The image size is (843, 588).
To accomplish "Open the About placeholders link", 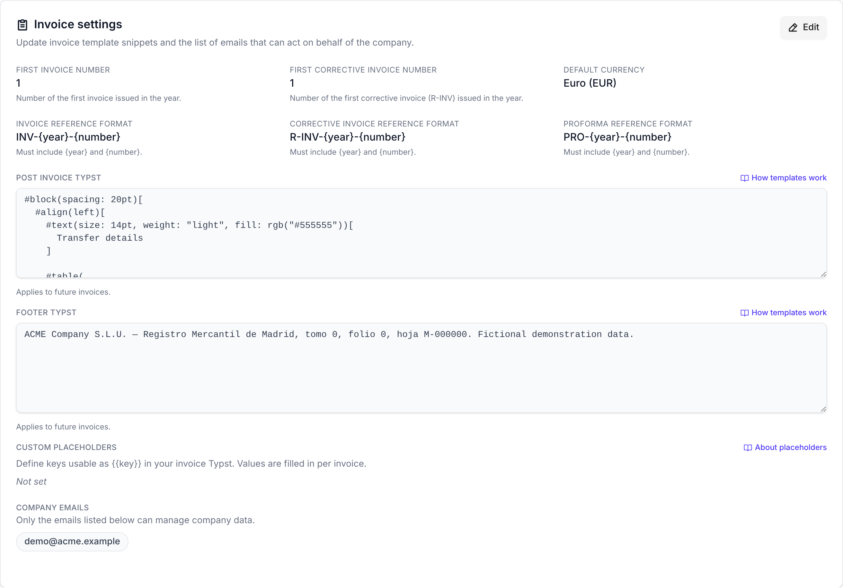I will pyautogui.click(x=785, y=447).
